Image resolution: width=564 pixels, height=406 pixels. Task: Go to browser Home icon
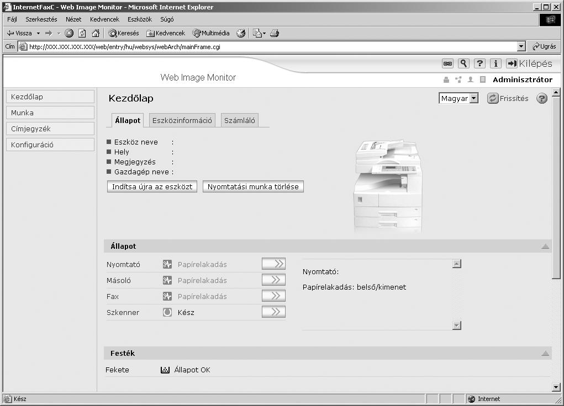click(96, 33)
